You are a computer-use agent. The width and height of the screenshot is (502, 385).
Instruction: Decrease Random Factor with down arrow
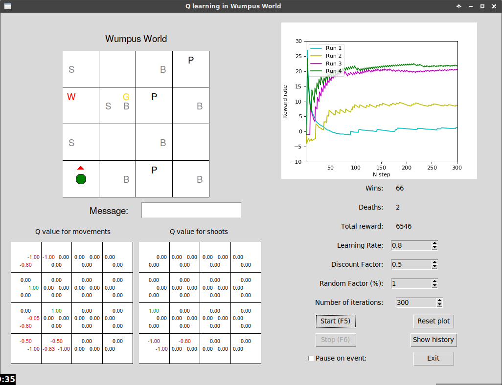click(x=434, y=285)
